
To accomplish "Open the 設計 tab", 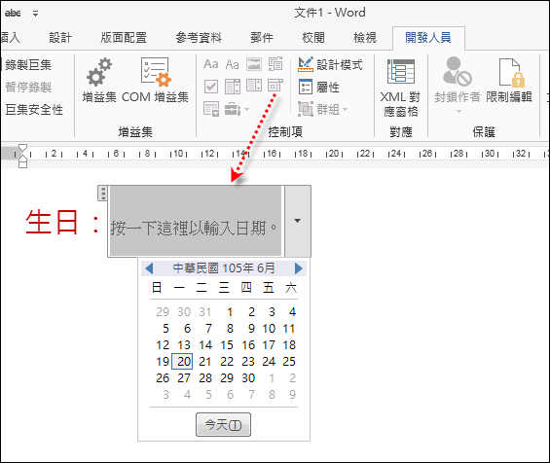I will (x=60, y=38).
